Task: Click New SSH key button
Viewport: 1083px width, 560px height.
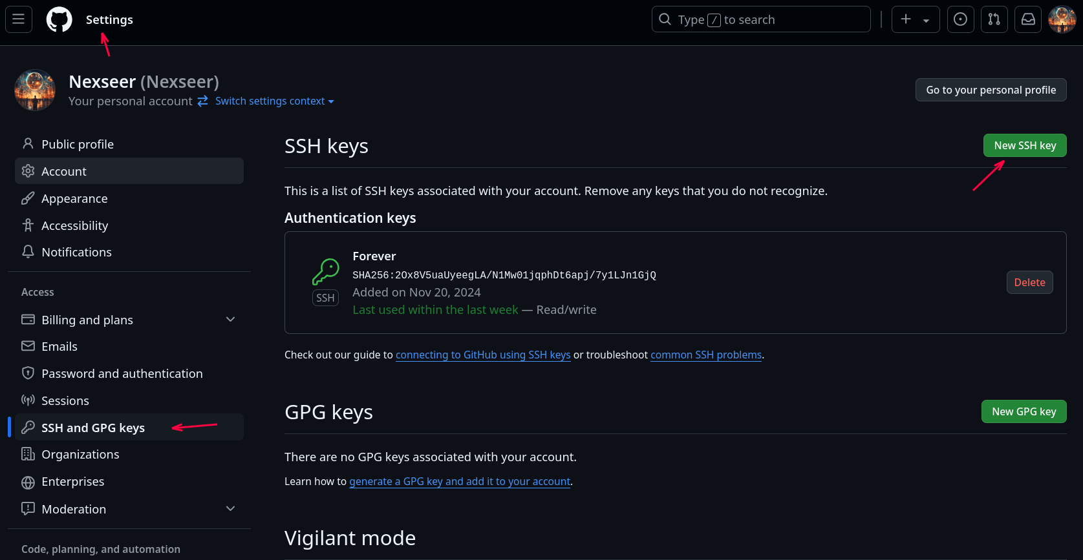Action: coord(1025,145)
